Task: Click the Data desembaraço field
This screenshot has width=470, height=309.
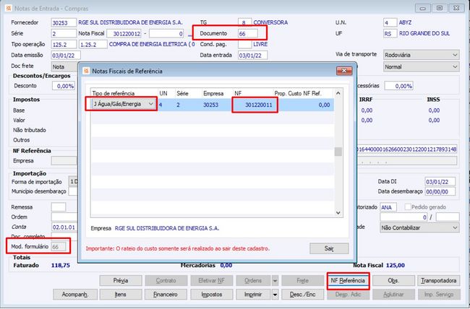Action: click(440, 191)
